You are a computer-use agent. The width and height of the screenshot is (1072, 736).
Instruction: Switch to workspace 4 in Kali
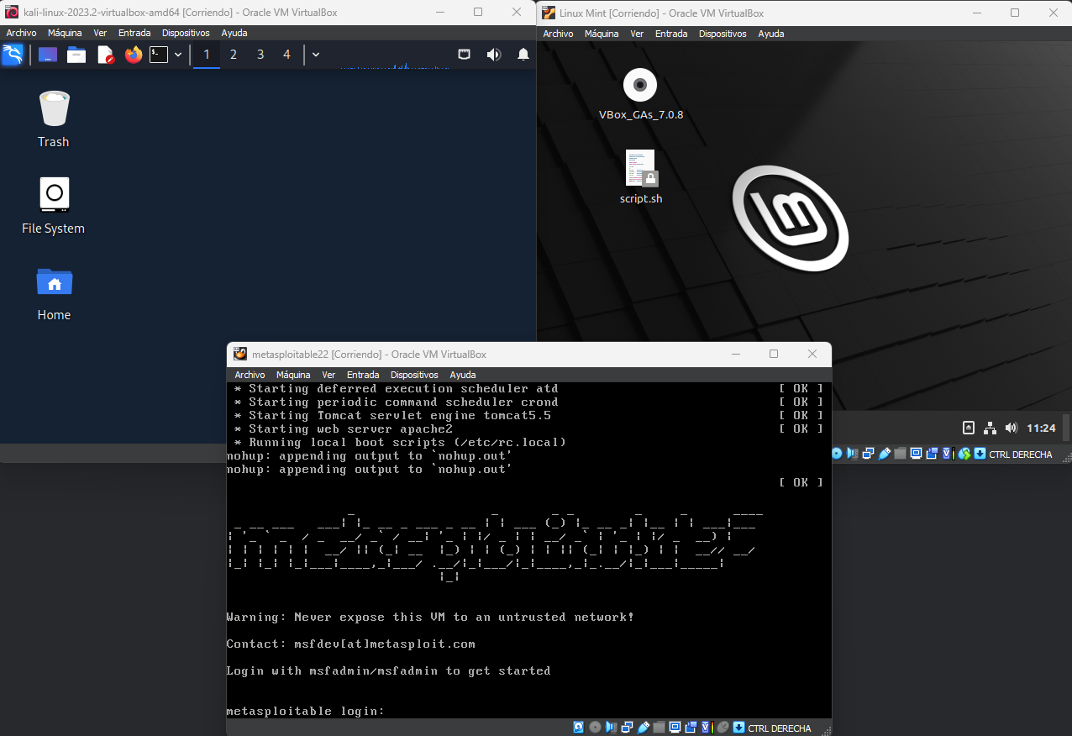[x=286, y=55]
